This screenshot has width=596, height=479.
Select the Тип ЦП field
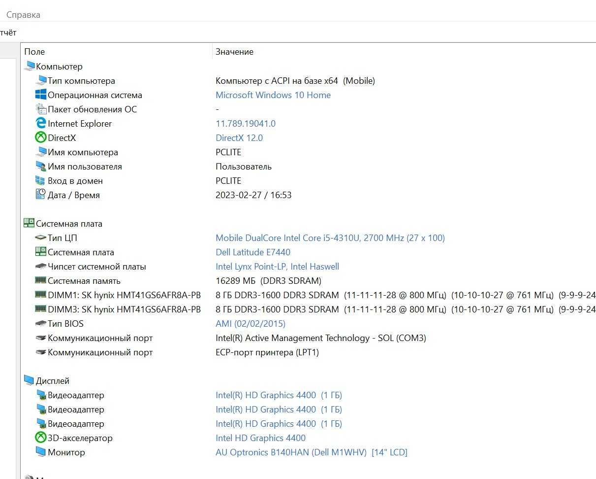tap(63, 238)
